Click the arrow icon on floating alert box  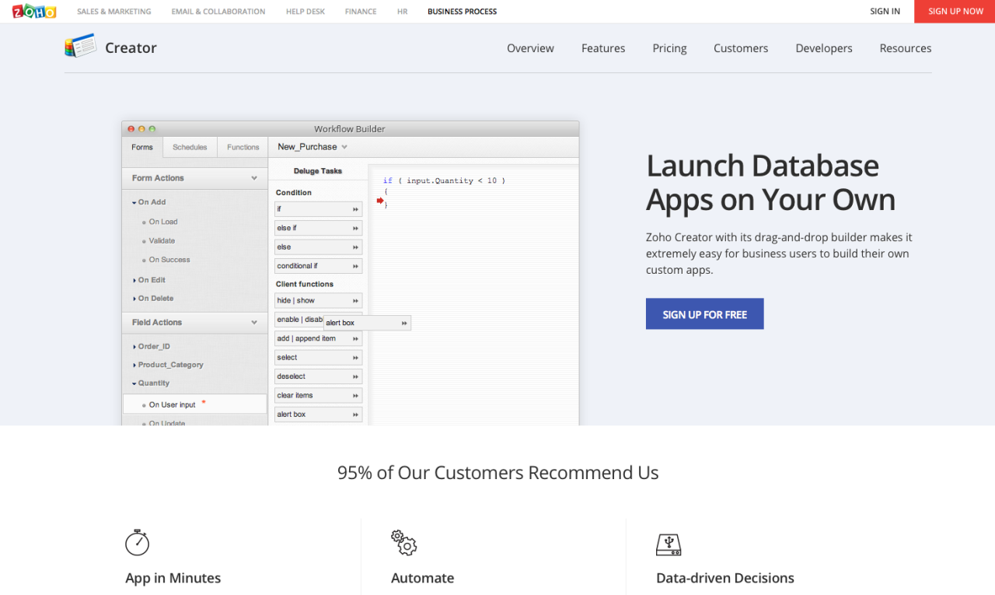(x=404, y=323)
